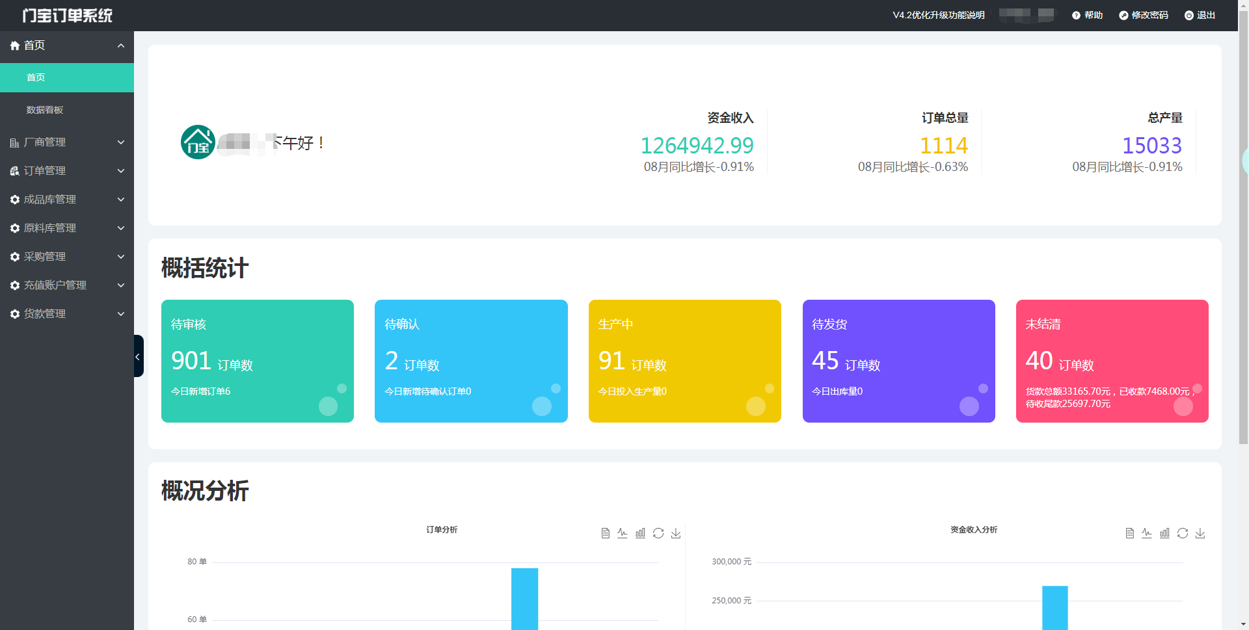Click the 修改密码 link
1249x630 pixels.
coord(1149,16)
